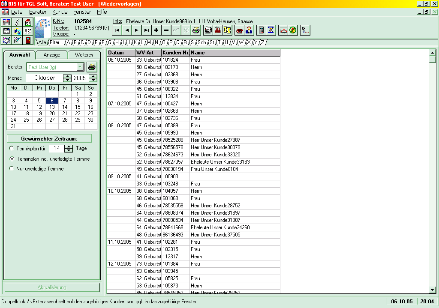
Task: Jump to the first record
Action: coord(117,30)
